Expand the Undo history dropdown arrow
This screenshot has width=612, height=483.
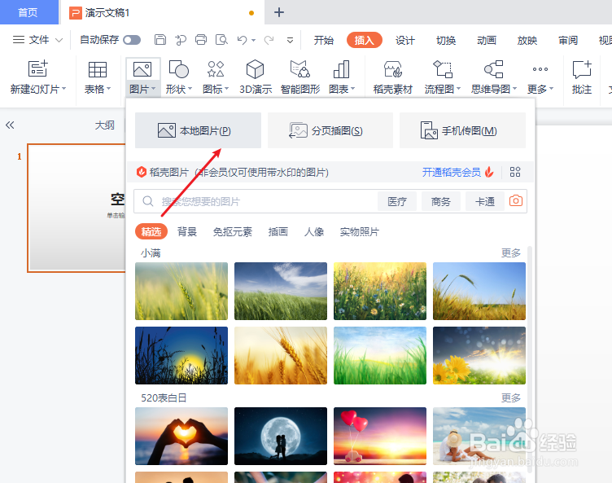[x=253, y=40]
